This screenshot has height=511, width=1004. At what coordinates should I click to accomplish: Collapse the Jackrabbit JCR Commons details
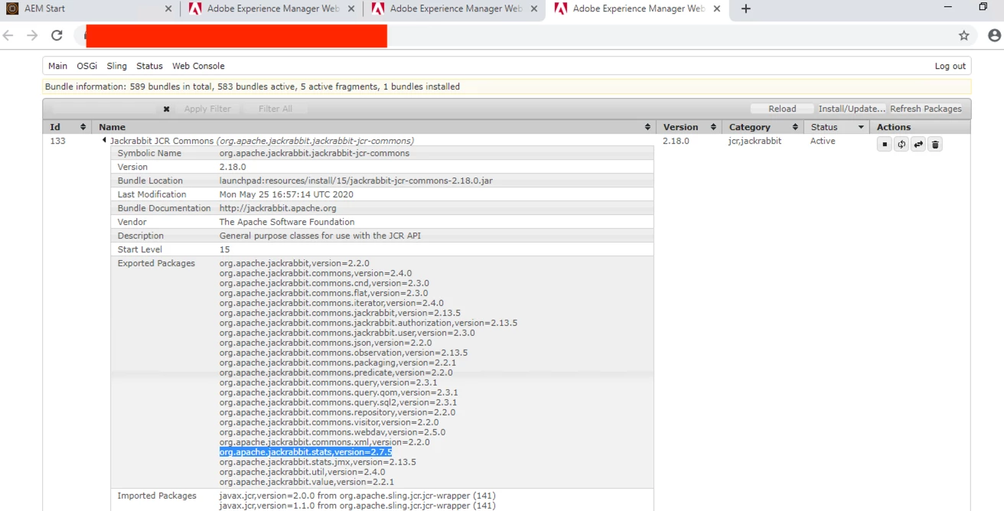(x=104, y=141)
